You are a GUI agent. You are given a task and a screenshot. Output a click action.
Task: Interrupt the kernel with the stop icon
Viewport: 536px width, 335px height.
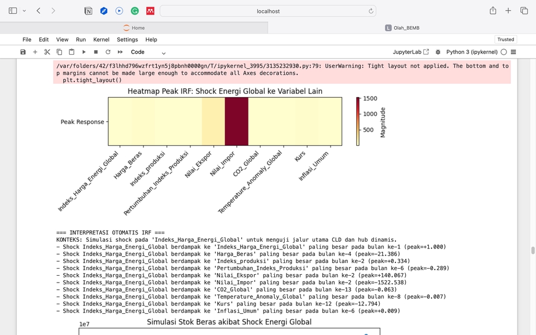coord(96,52)
